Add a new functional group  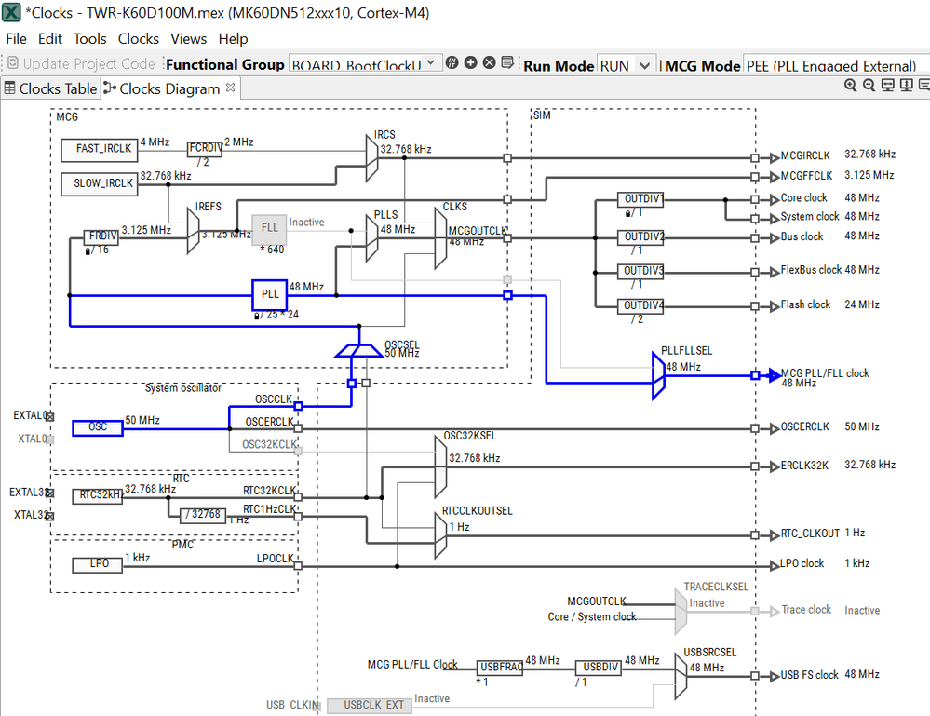click(x=470, y=62)
